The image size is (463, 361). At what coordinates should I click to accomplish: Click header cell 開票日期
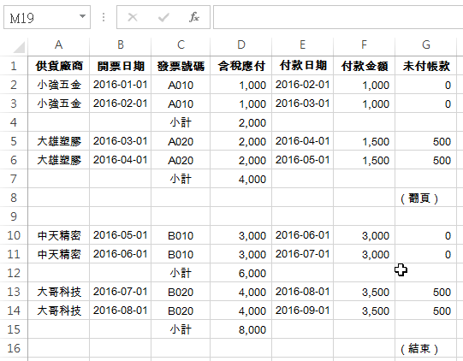(x=120, y=66)
